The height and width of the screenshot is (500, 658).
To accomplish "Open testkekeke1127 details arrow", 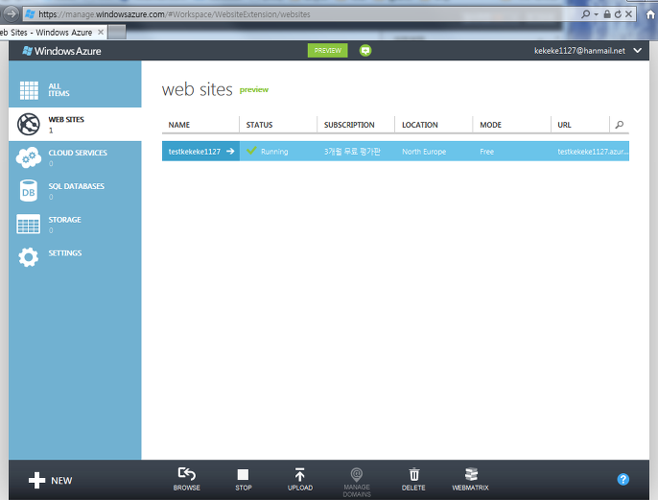I will 230,151.
